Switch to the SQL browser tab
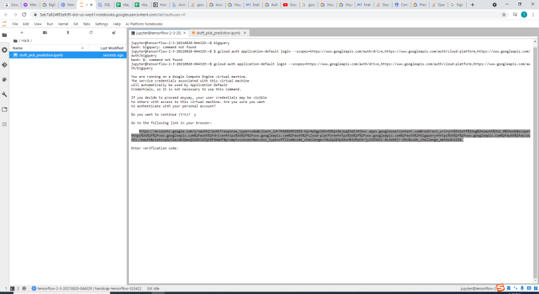Screen dimensions: 539x294 (x=104, y=4)
